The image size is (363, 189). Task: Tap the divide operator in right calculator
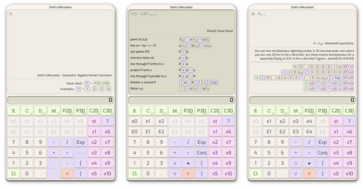click(x=309, y=142)
